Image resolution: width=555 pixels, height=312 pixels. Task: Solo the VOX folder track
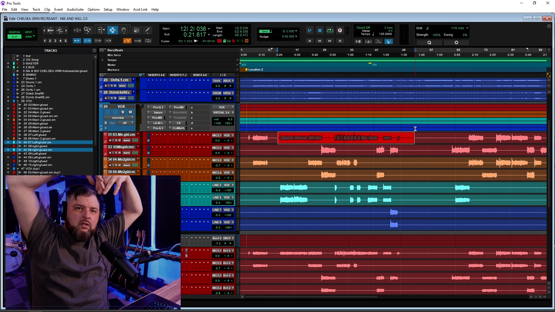[x=123, y=112]
